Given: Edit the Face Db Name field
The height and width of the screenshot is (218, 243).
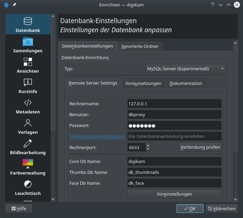Looking at the screenshot, I should [x=174, y=183].
